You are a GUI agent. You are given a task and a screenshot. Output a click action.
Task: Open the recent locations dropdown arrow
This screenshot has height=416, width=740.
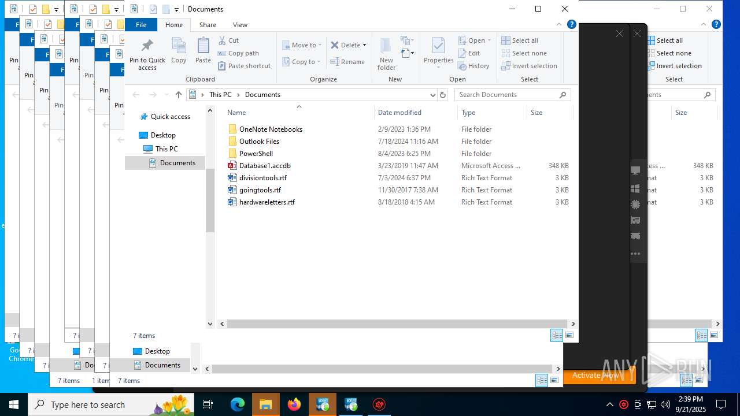click(x=166, y=95)
